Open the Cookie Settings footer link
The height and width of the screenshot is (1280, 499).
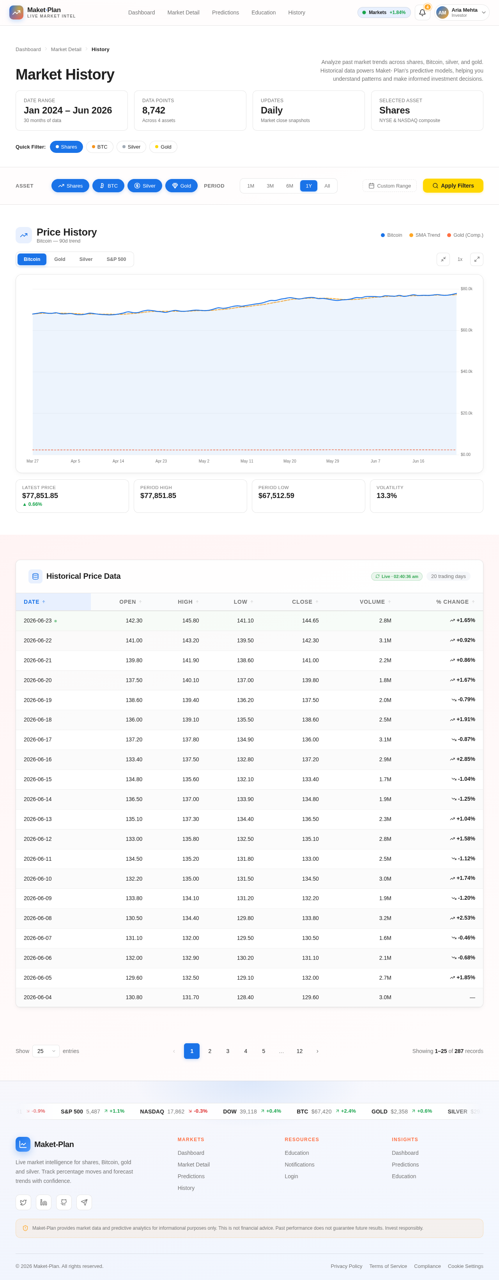pos(465,1266)
